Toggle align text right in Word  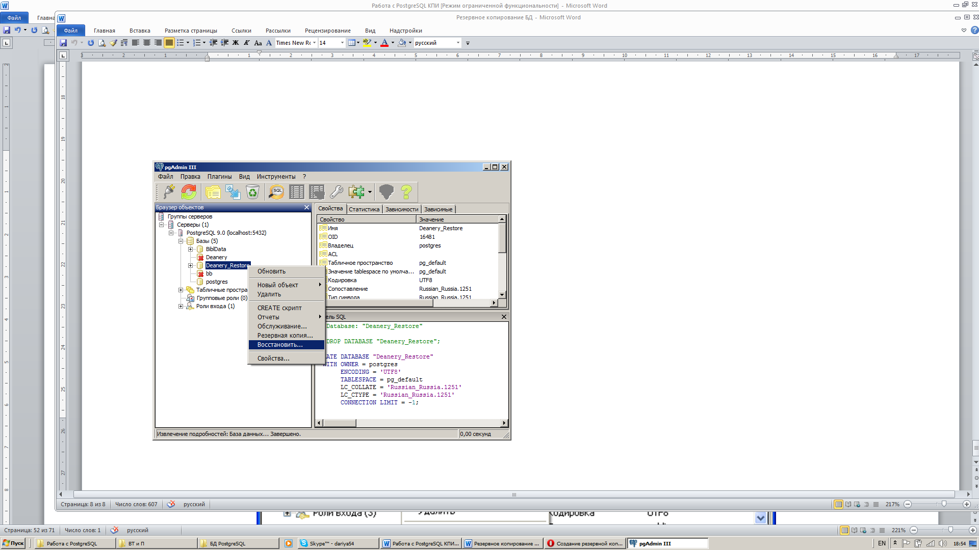[158, 43]
